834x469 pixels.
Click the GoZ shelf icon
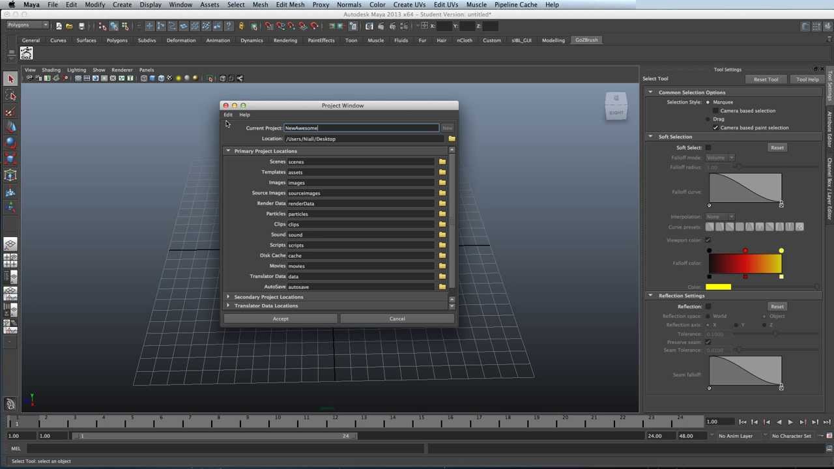pos(26,53)
